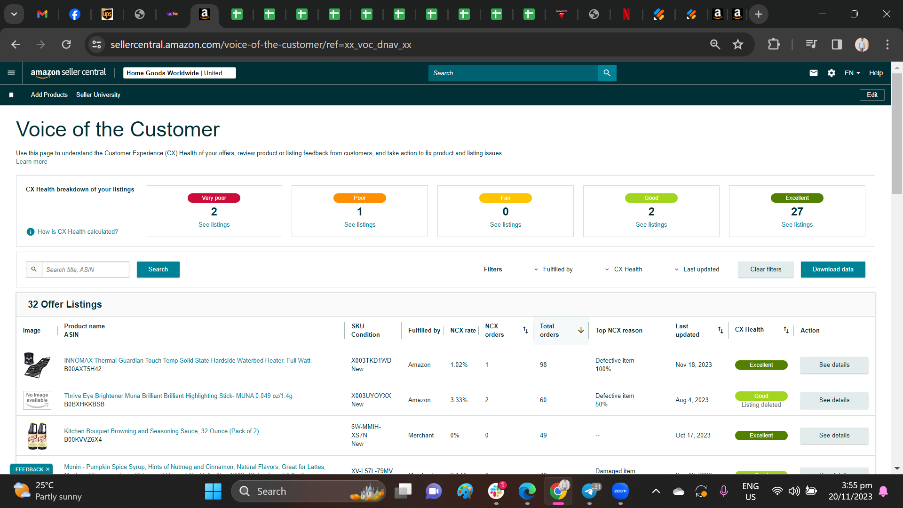This screenshot has height=508, width=903.
Task: Switch to the Facebook tab
Action: point(75,14)
